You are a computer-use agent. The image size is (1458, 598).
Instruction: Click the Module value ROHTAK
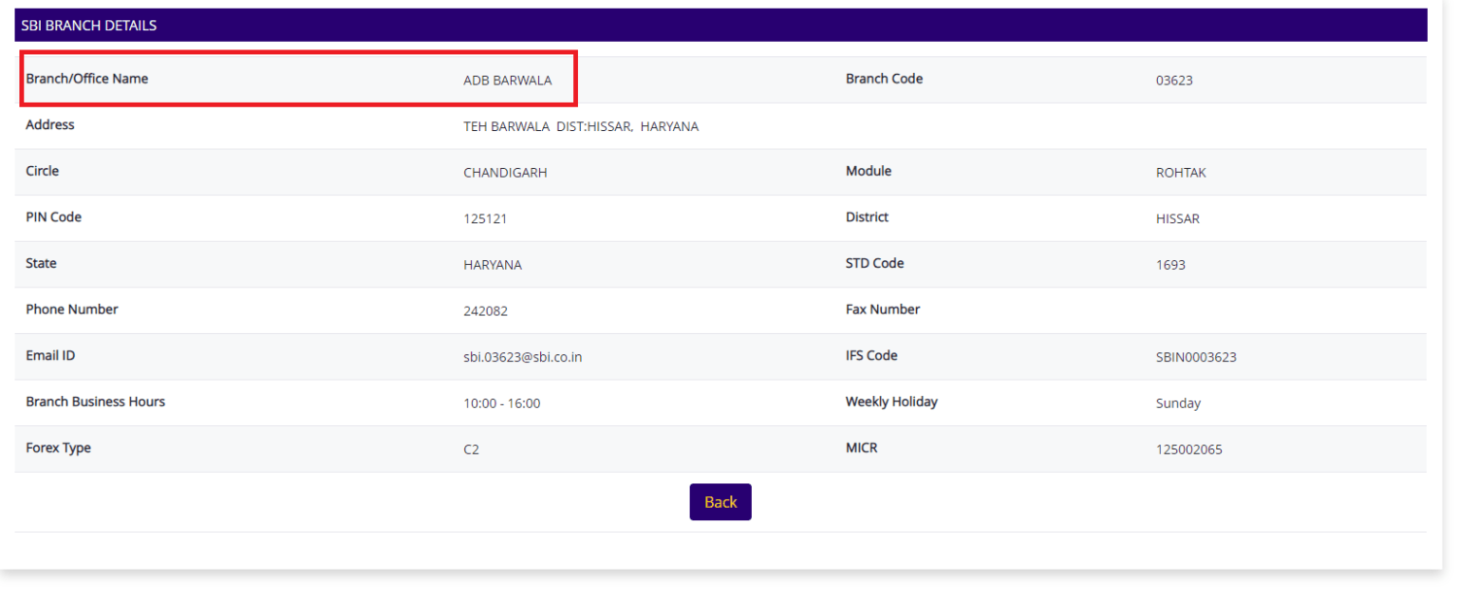(x=1185, y=173)
